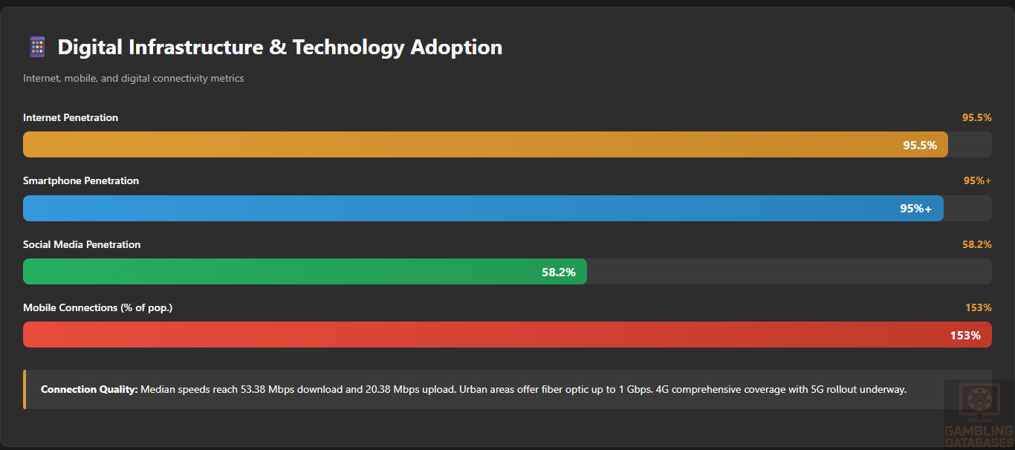Select the Mobile Connections (% of pop.) label
The height and width of the screenshot is (450, 1015).
click(97, 307)
